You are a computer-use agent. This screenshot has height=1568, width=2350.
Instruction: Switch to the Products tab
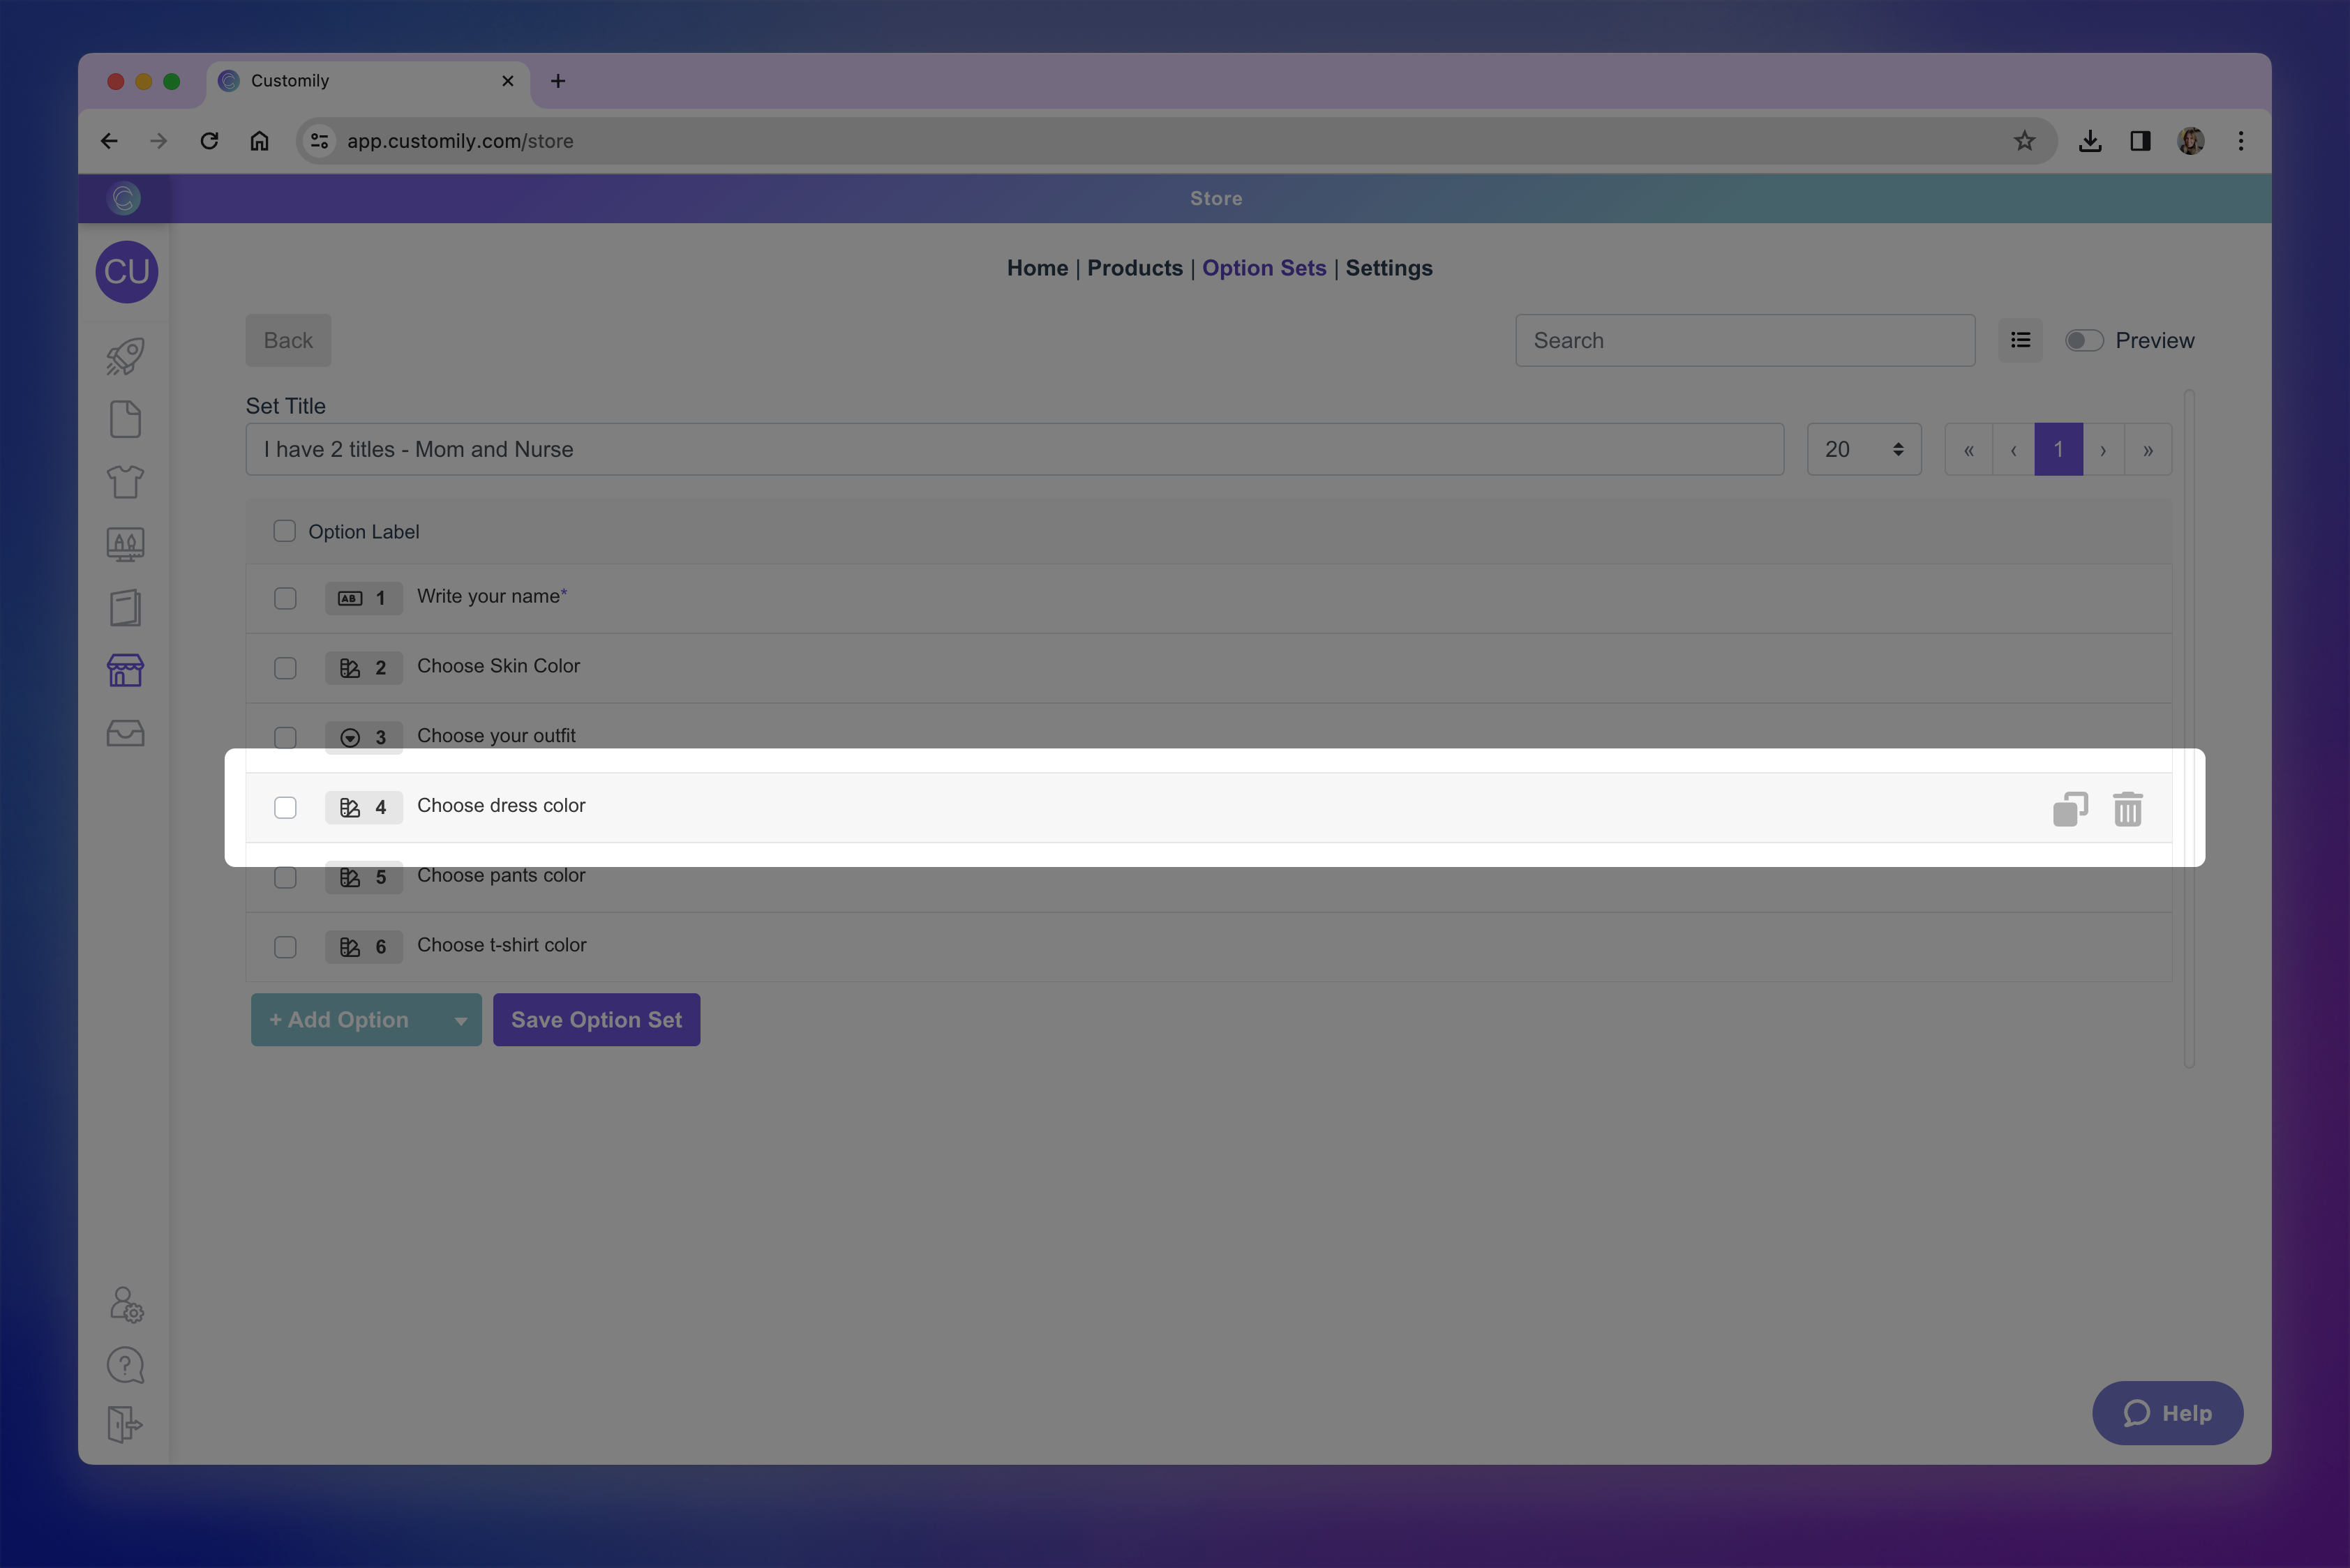click(x=1135, y=268)
